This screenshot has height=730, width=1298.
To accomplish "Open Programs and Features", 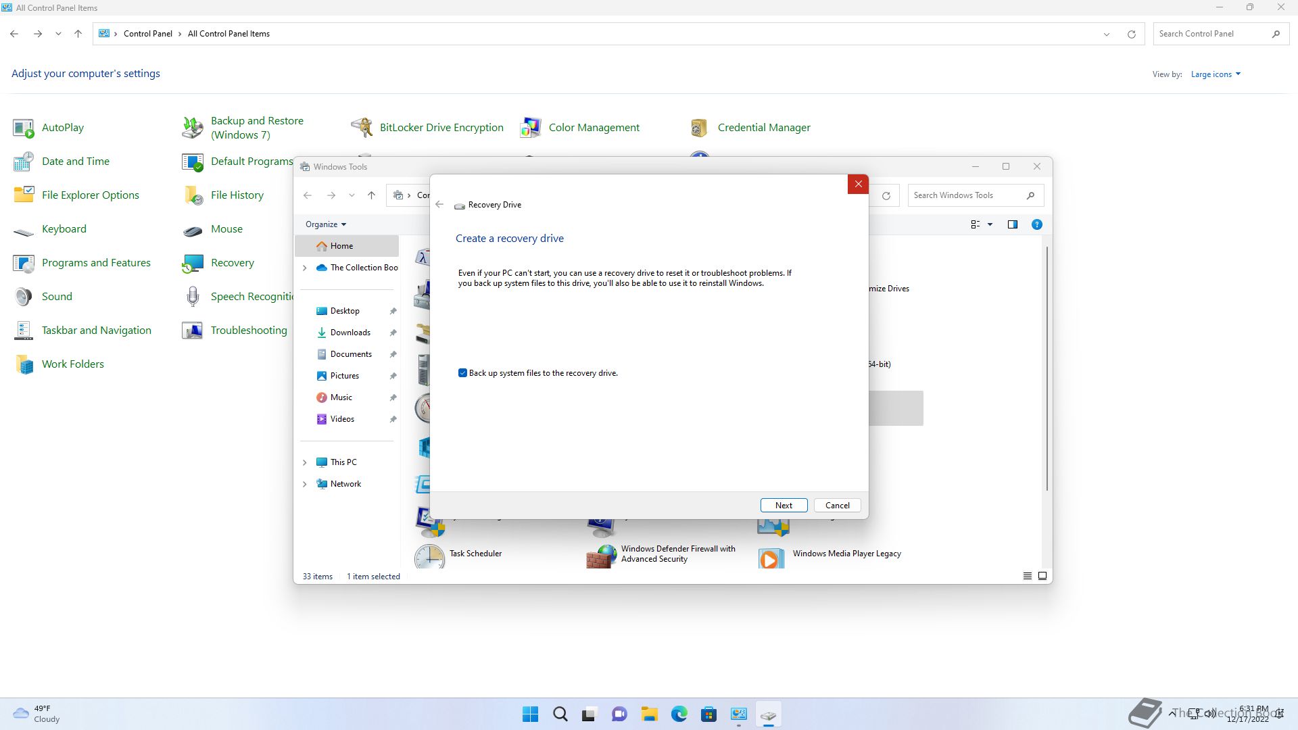I will pyautogui.click(x=82, y=263).
